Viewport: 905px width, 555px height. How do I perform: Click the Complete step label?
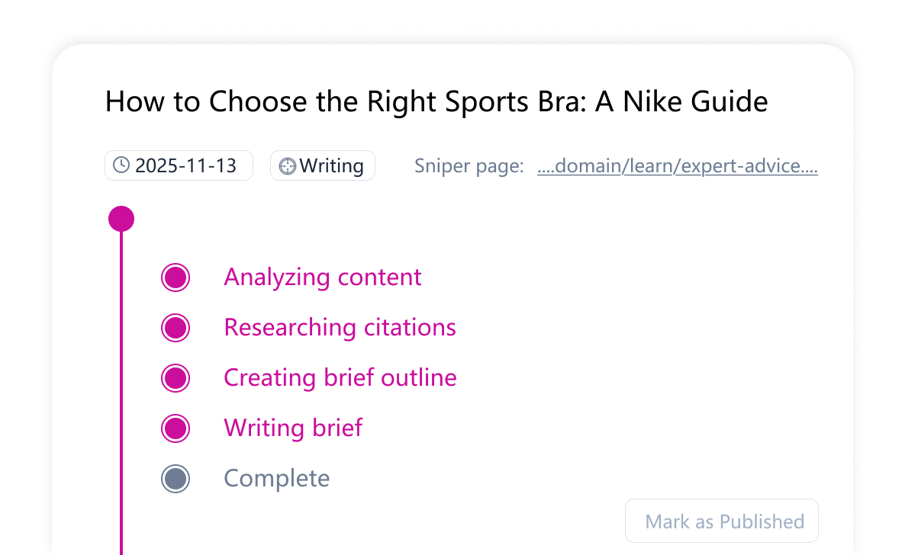(276, 478)
